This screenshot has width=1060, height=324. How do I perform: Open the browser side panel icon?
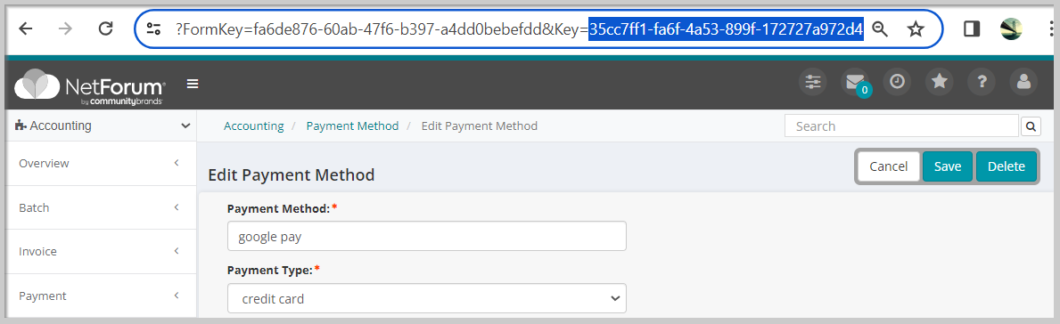[972, 29]
